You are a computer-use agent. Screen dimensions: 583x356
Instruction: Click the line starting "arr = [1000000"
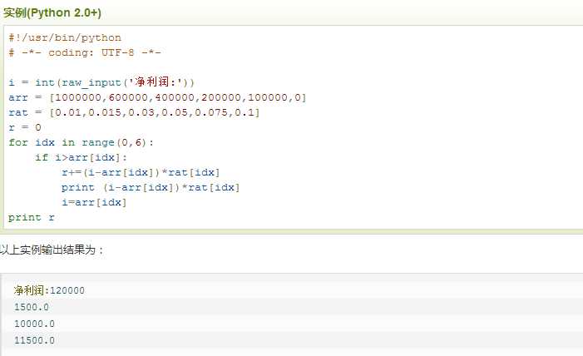pyautogui.click(x=157, y=97)
